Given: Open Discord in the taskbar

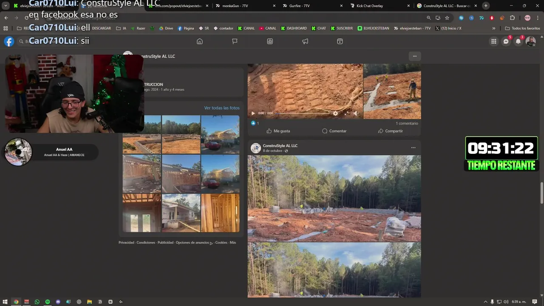Looking at the screenshot, I should click(x=58, y=302).
